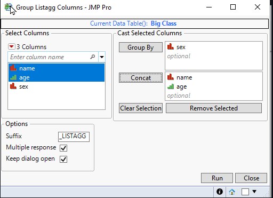Image resolution: width=273 pixels, height=198 pixels.
Task: Click the nominal icon beside name in Select Columns
Action: coord(13,68)
